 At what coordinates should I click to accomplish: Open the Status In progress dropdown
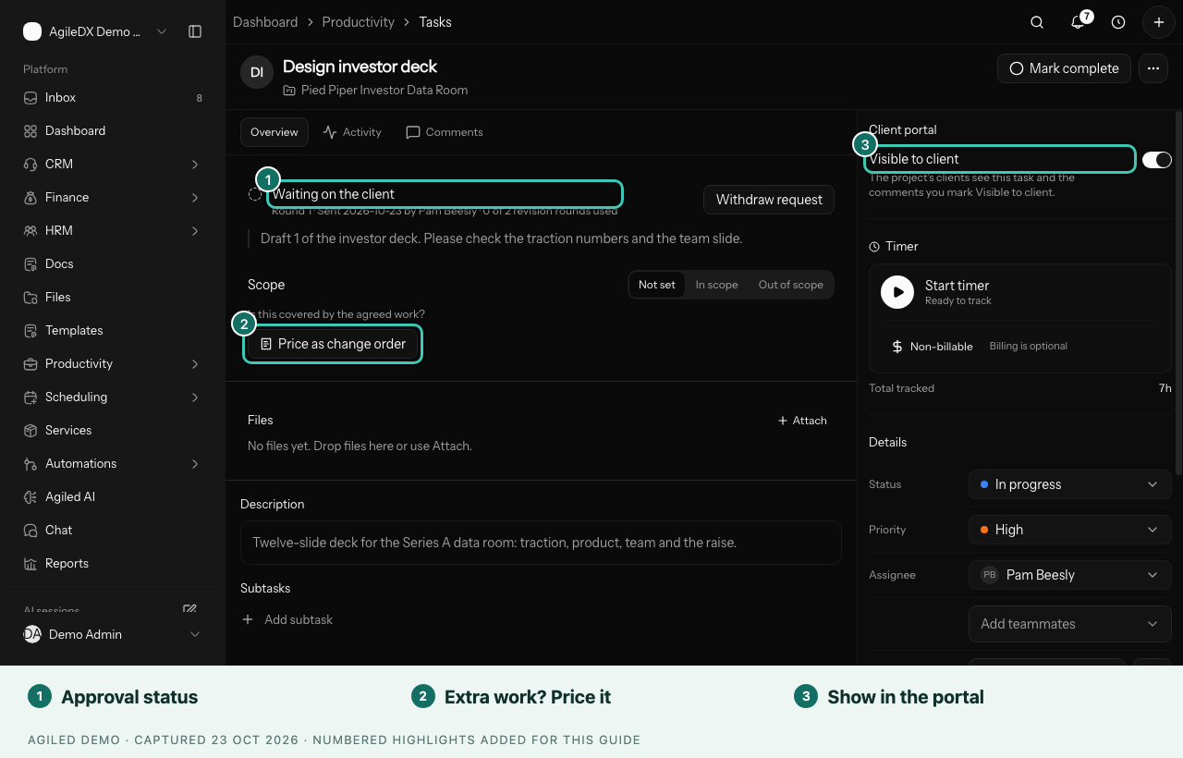point(1070,484)
